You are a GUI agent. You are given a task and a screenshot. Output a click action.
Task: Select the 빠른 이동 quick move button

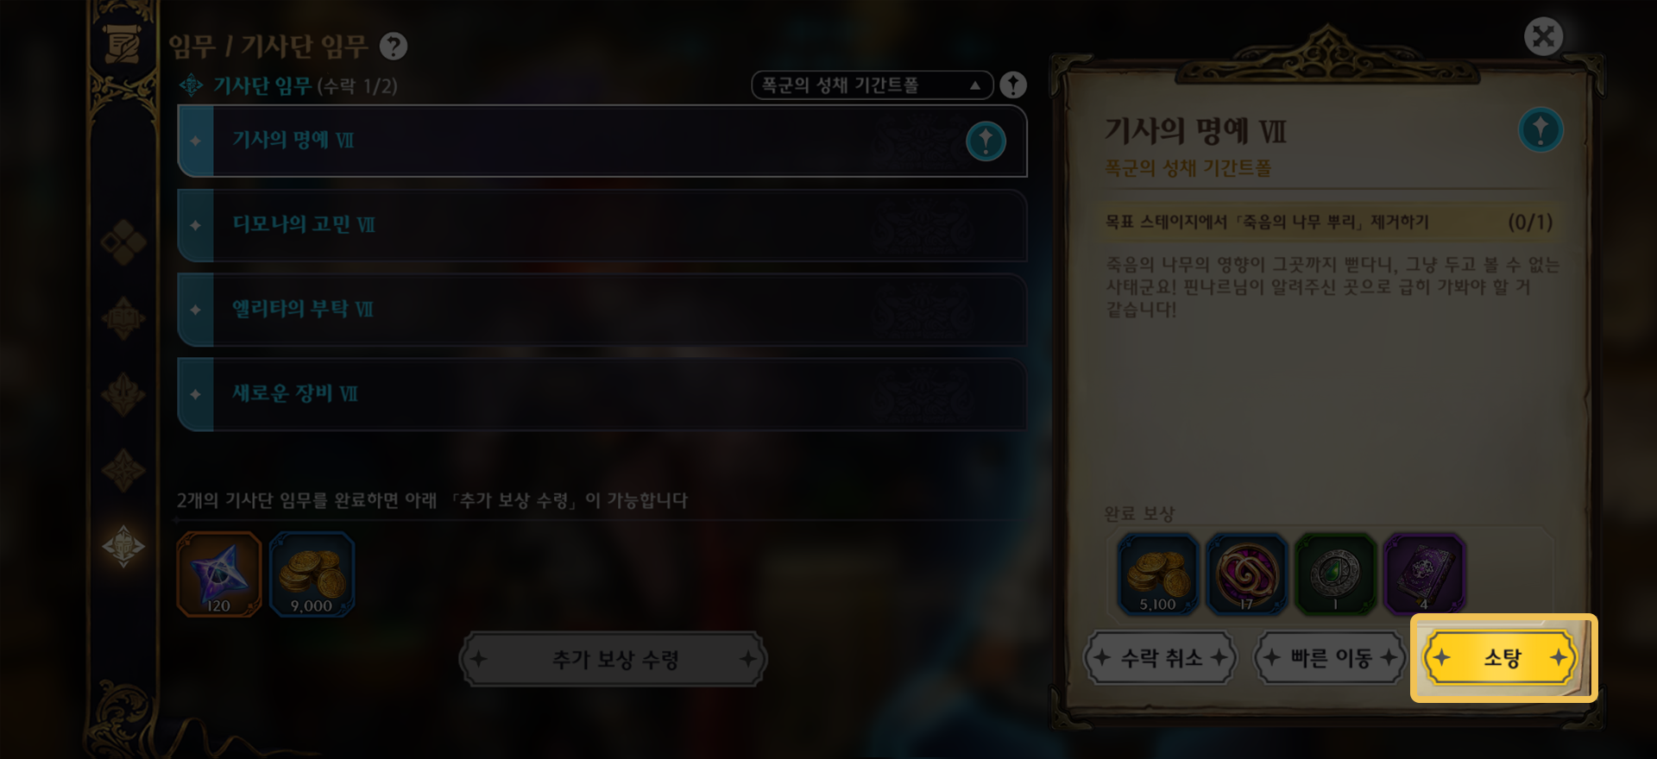click(1330, 658)
